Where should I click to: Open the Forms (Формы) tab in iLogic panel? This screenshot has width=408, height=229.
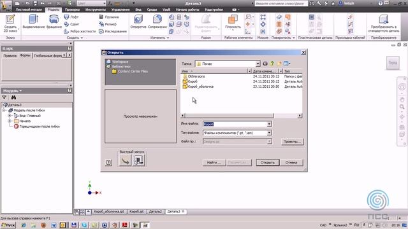25,55
